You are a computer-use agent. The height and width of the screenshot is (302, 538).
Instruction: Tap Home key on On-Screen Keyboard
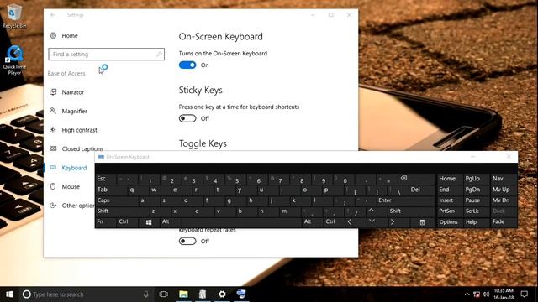[x=450, y=179]
